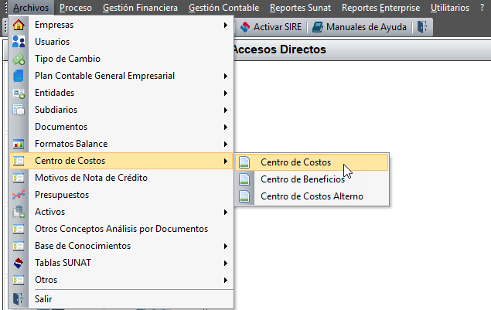Click the document icon for Centro de Beneficios
This screenshot has width=491, height=310.
point(244,179)
